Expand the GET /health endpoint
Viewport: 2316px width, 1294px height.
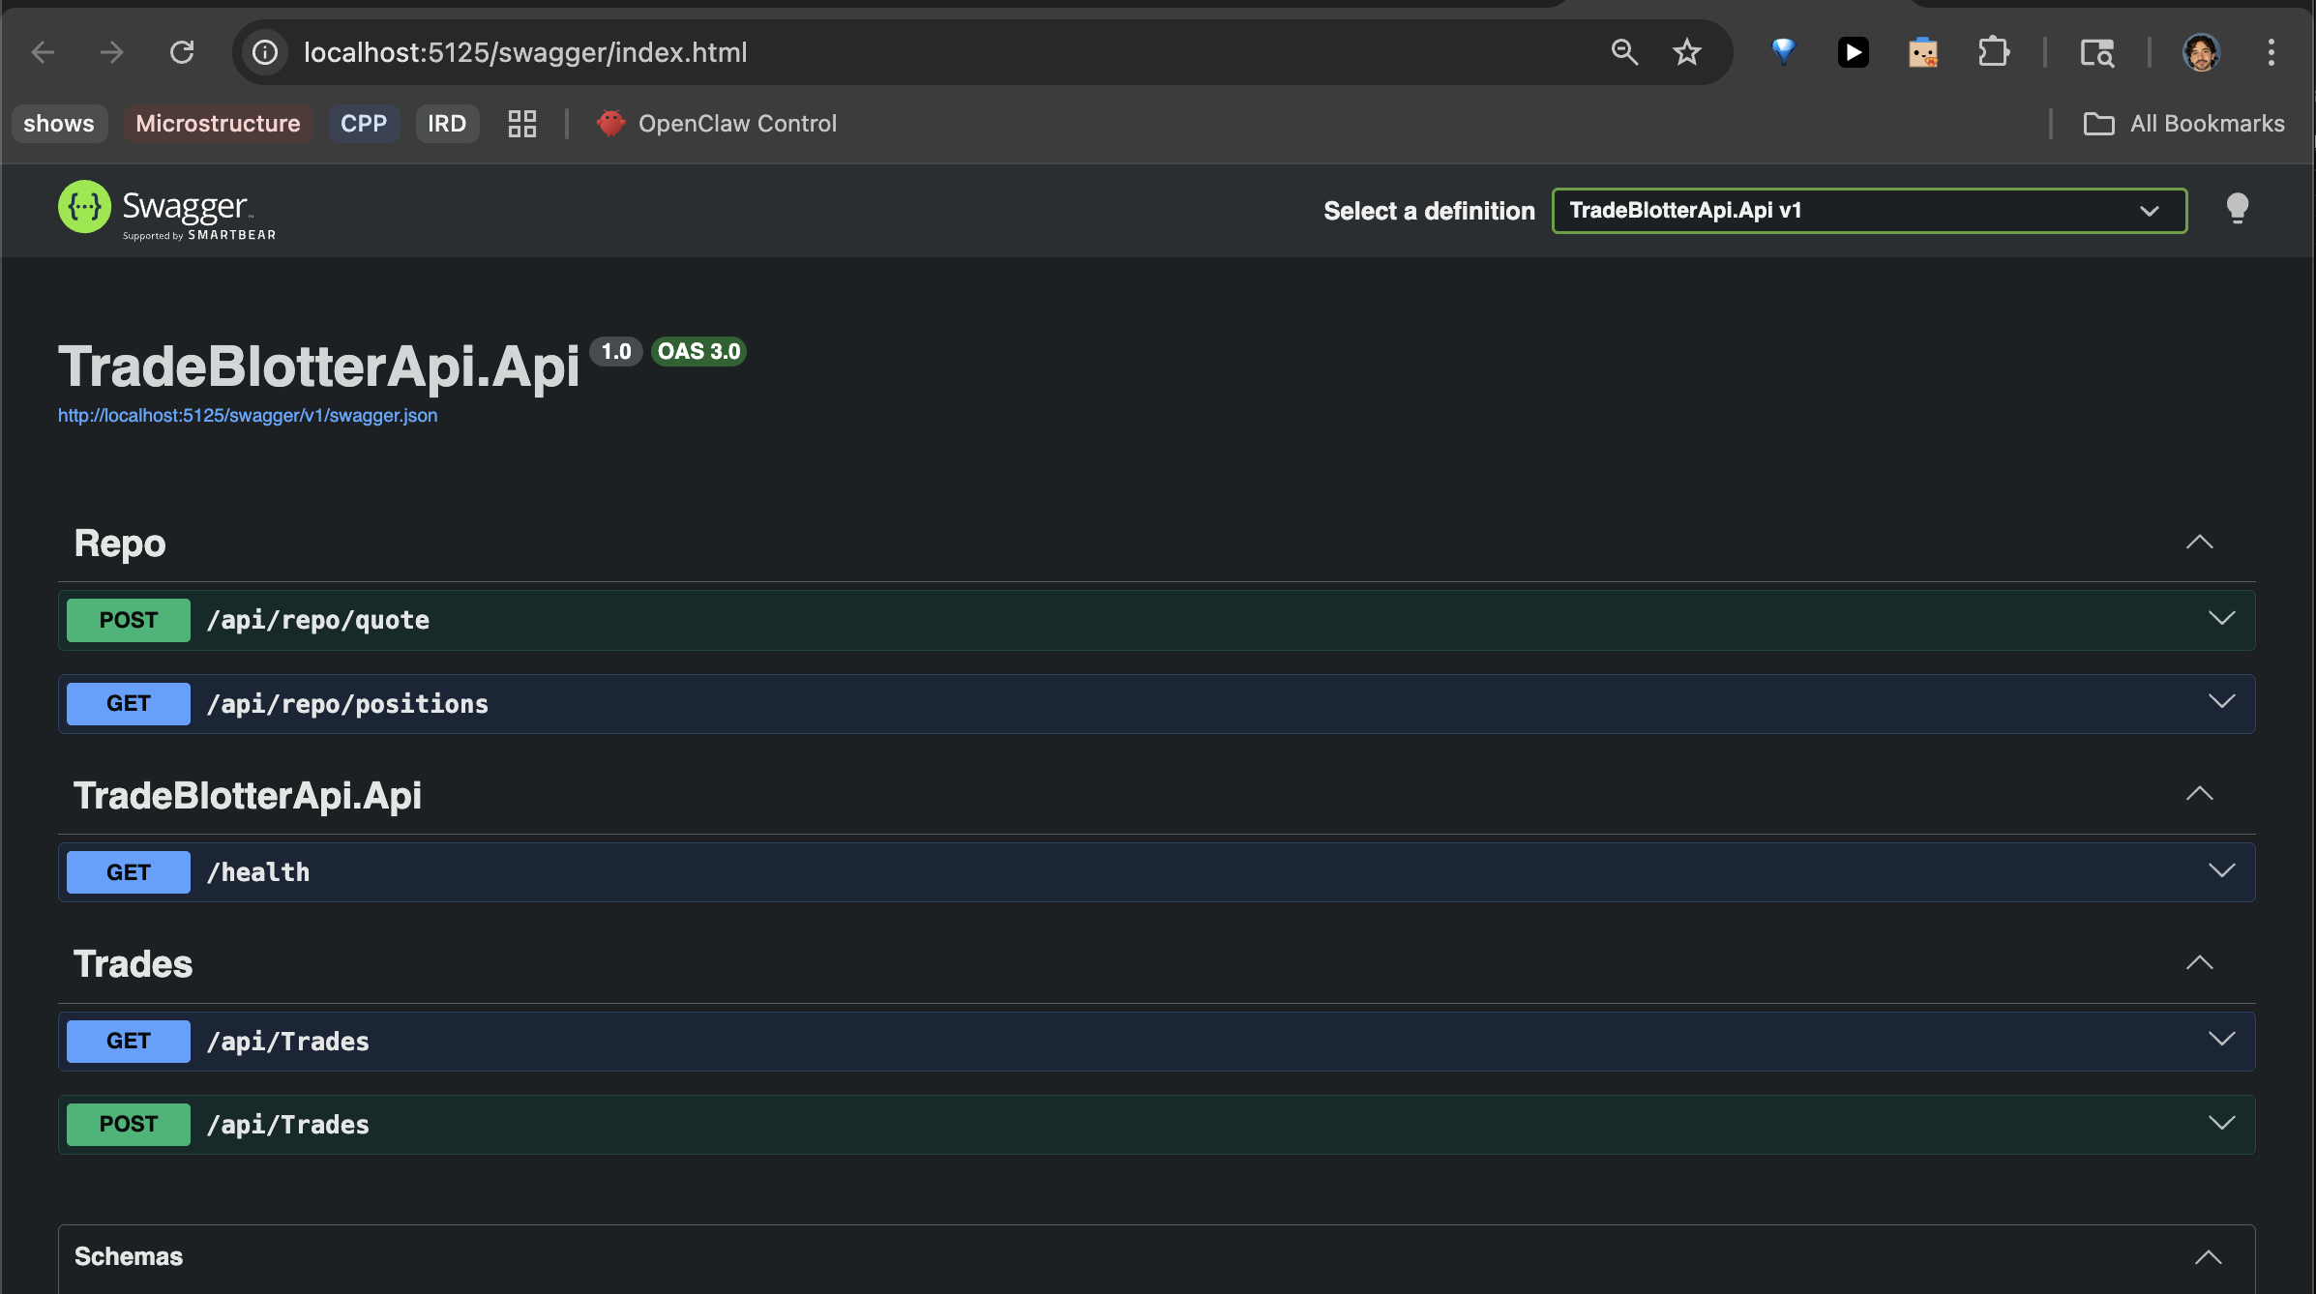pyautogui.click(x=2221, y=871)
